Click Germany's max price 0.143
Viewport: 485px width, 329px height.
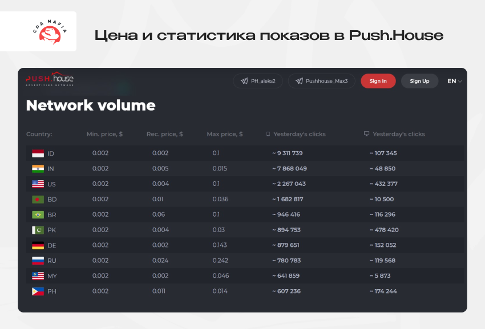click(x=220, y=245)
